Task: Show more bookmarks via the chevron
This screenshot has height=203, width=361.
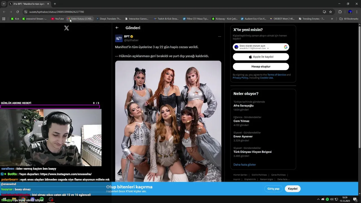Action: point(332,19)
